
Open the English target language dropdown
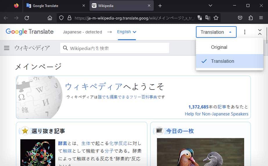point(127,32)
